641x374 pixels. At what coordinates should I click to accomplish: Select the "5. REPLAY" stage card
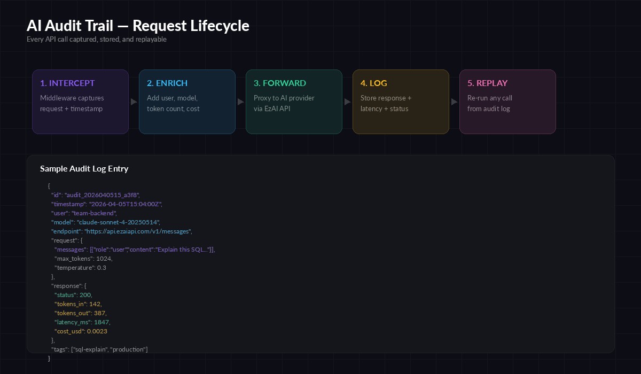point(507,102)
